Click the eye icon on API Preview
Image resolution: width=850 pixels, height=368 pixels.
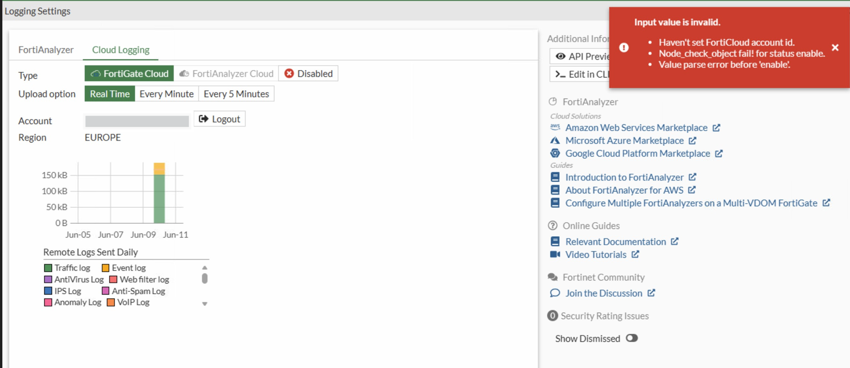(x=560, y=56)
